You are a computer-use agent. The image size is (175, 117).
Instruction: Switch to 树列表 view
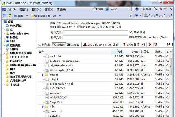click(44, 45)
